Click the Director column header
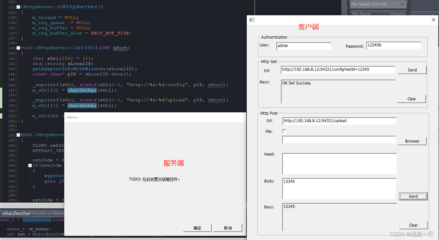This screenshot has height=240, width=439. click(398, 14)
